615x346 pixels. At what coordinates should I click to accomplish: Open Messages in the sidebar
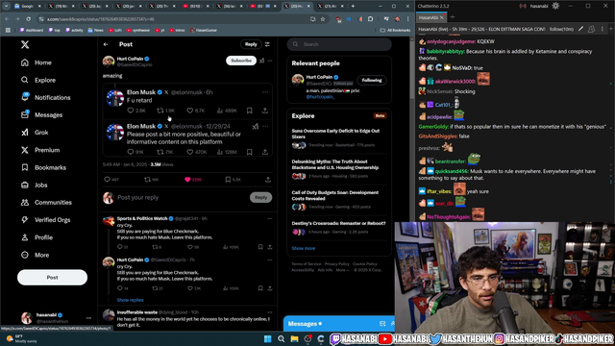[x=42, y=115]
